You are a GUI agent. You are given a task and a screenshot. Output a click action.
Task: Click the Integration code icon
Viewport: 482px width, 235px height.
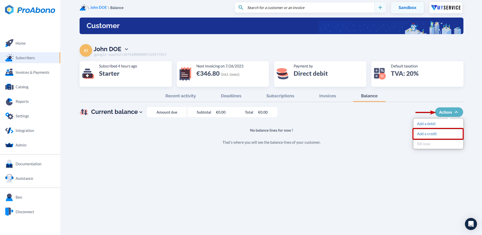tap(9, 130)
